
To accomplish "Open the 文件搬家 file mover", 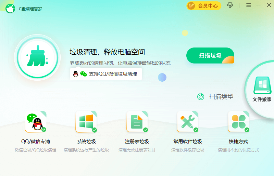I will 262,89.
